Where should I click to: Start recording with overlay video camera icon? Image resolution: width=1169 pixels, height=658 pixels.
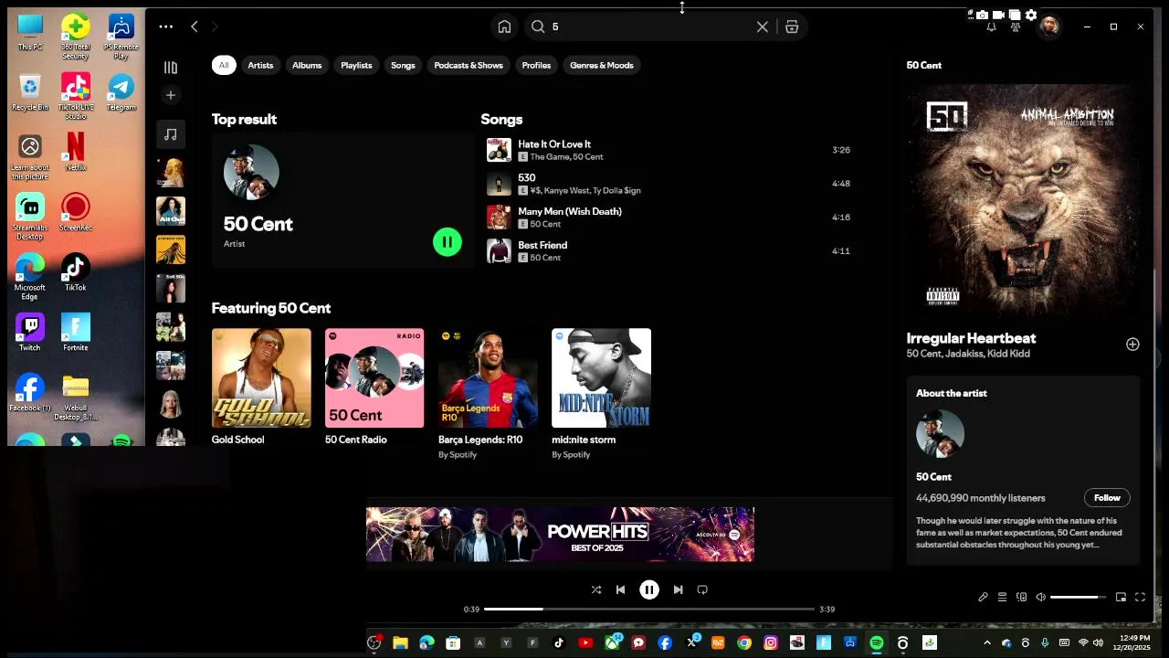(x=998, y=15)
